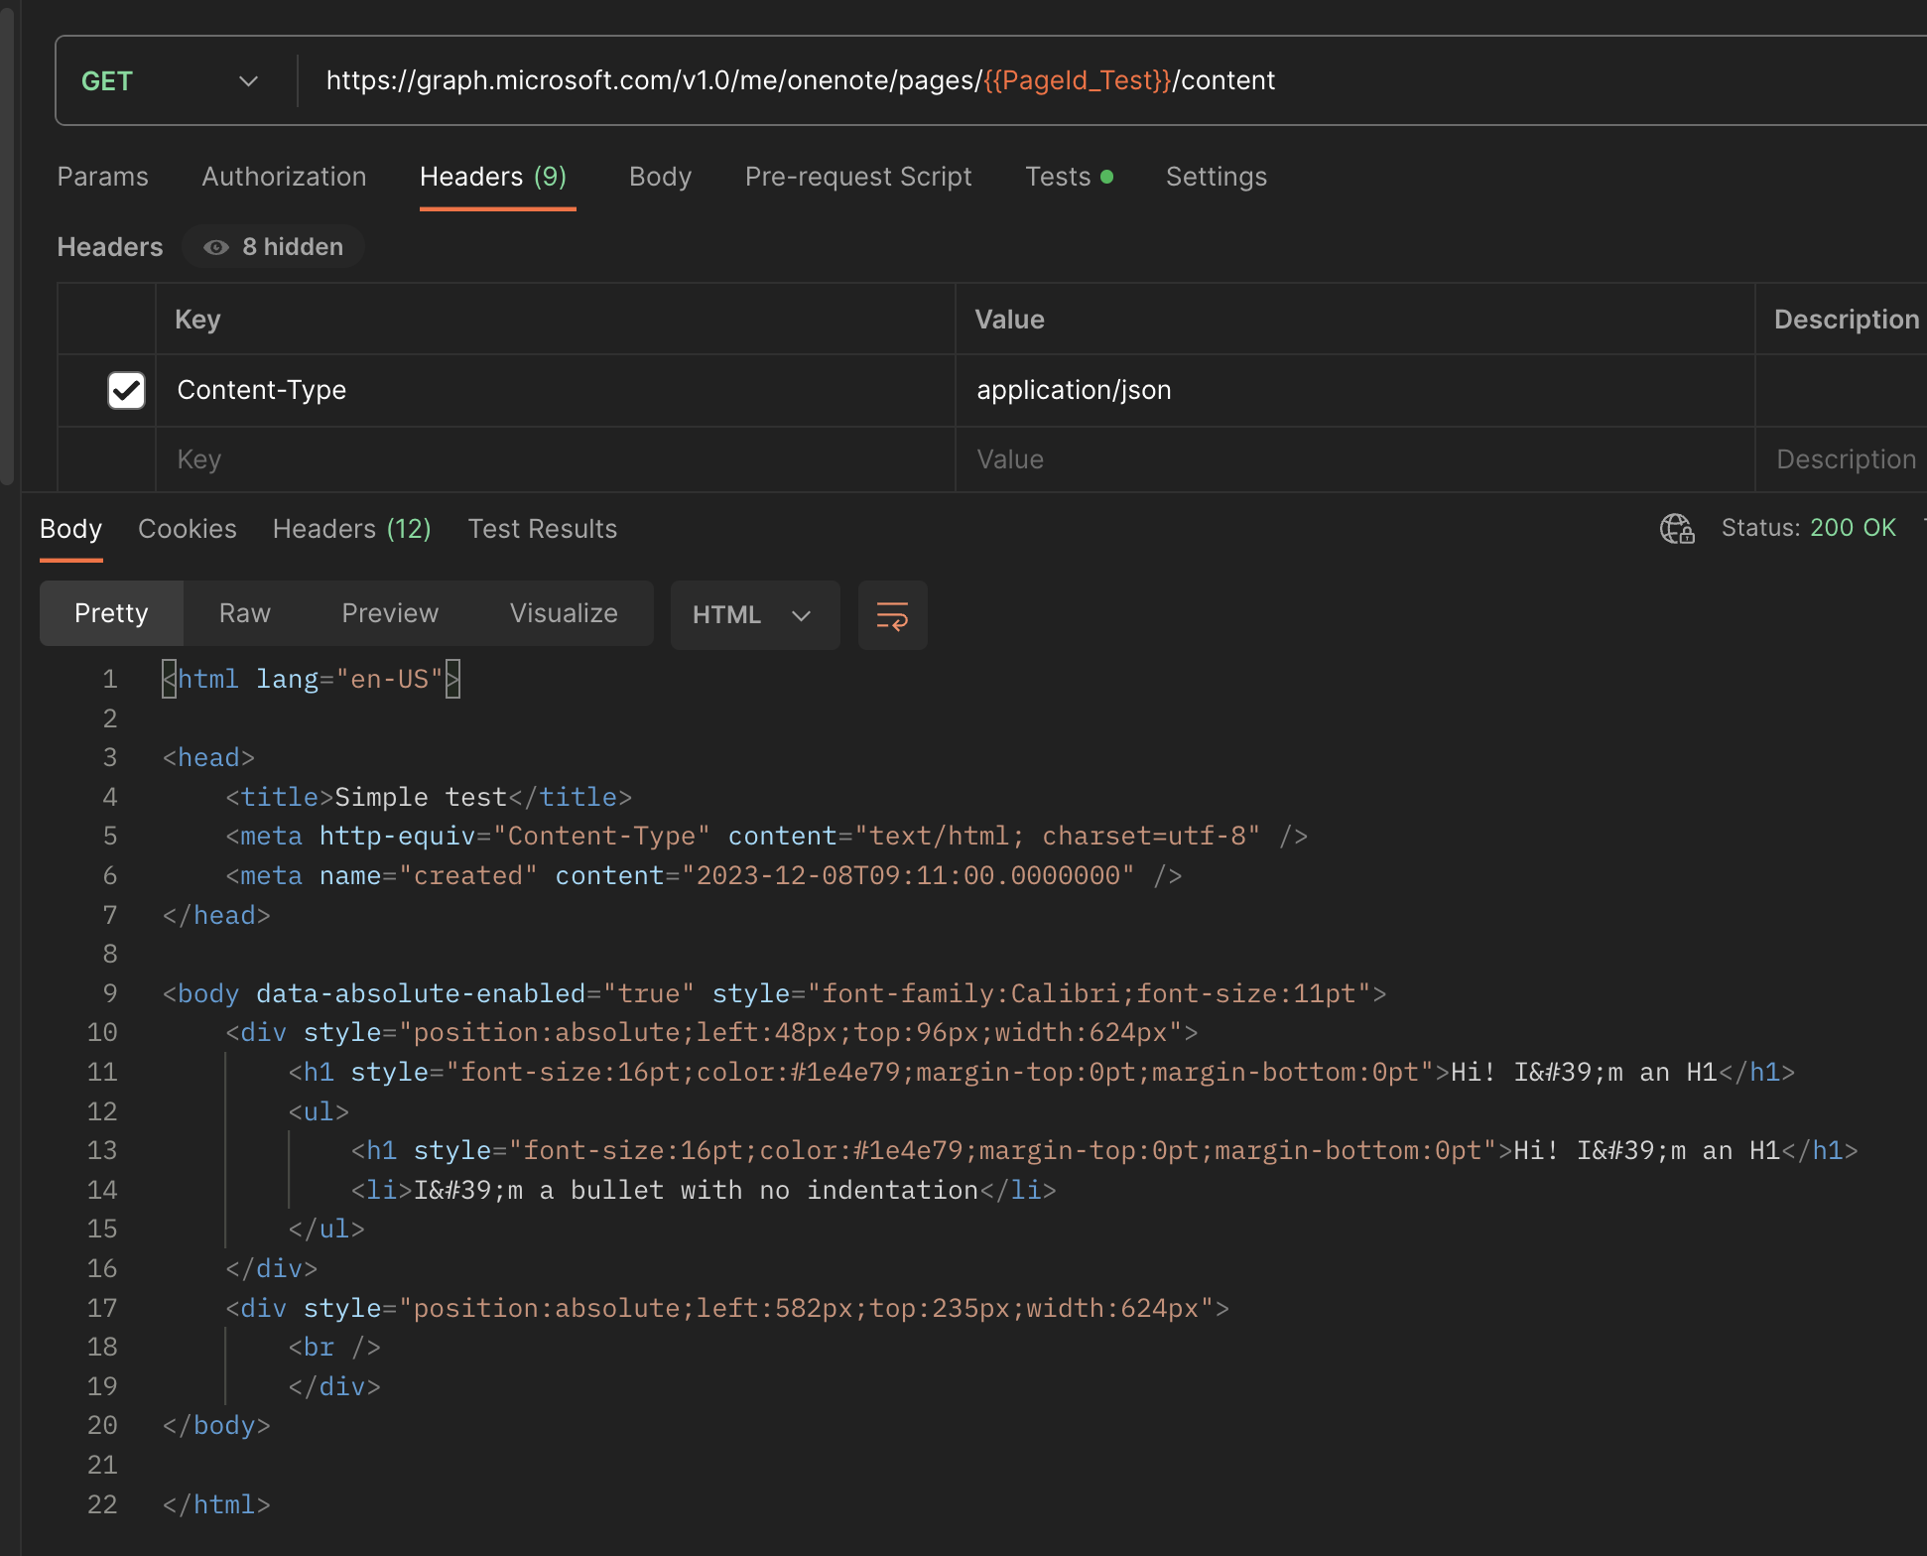Open the request method dropdown showing GET
Viewport: 1927px width, 1556px height.
point(169,80)
